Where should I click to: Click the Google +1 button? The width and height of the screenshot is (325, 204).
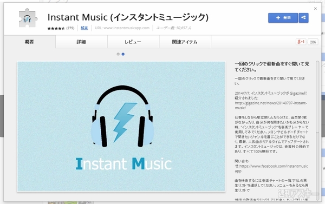[x=301, y=42]
